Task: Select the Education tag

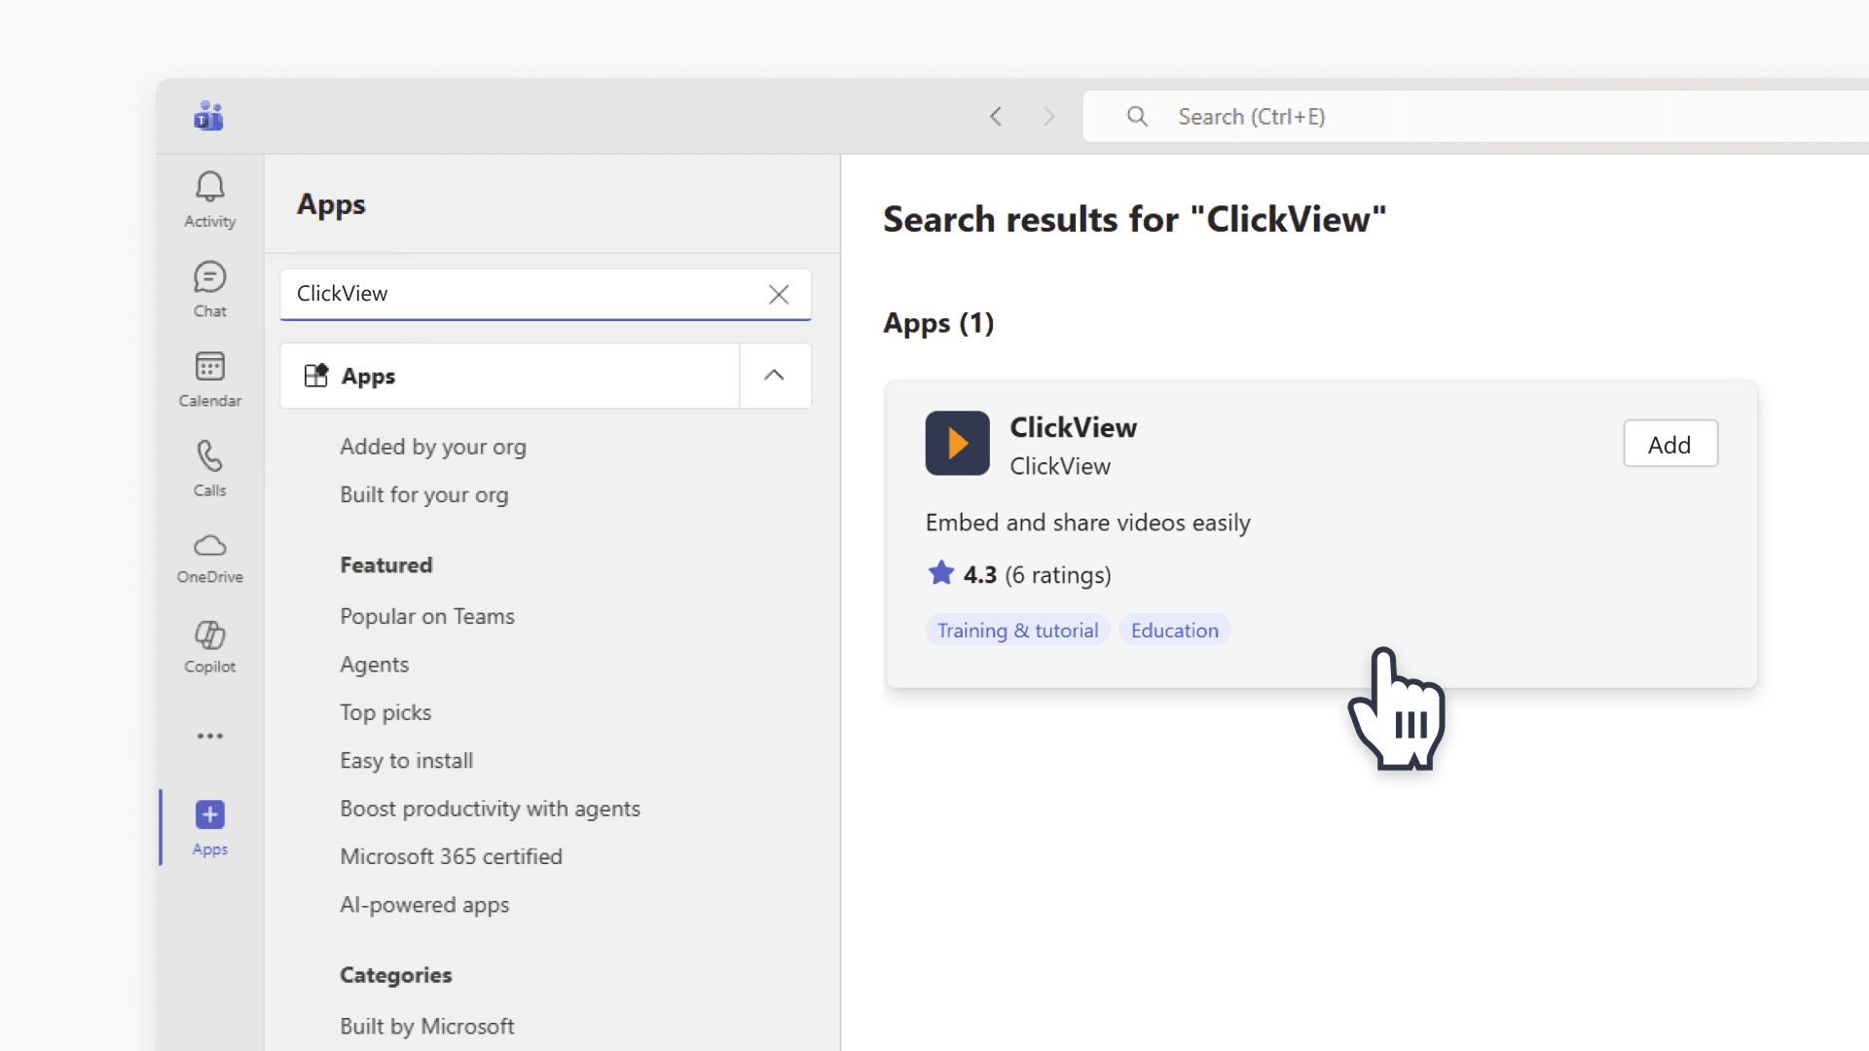Action: click(1174, 630)
